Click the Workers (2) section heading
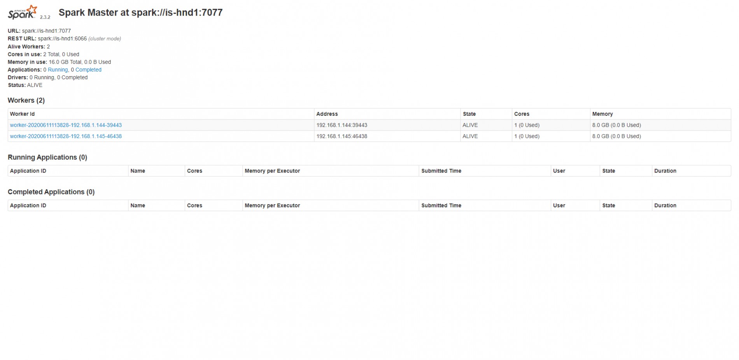Image resolution: width=739 pixels, height=360 pixels. tap(26, 100)
